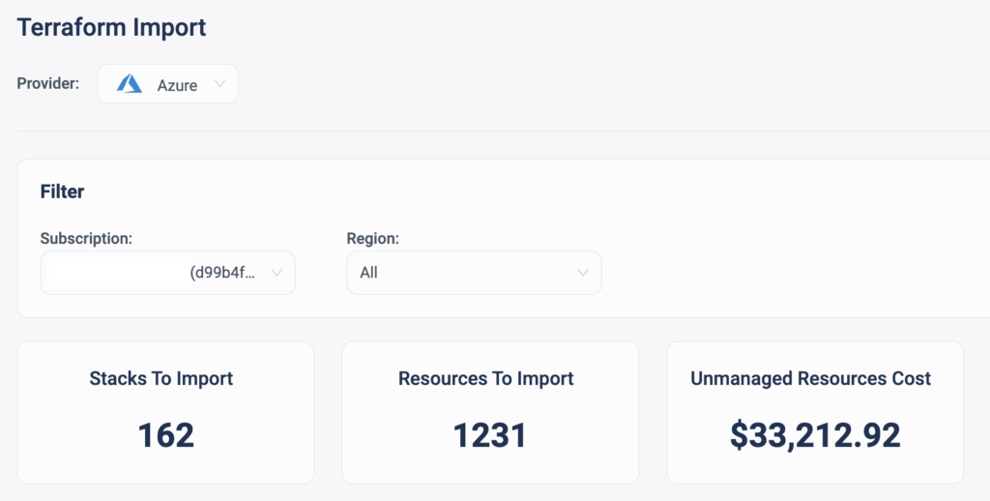
Task: Click the Region dropdown chevron
Action: 583,273
